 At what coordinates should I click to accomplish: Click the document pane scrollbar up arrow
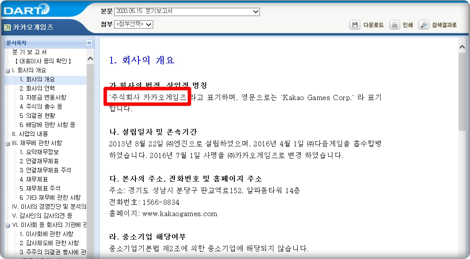tap(462, 47)
